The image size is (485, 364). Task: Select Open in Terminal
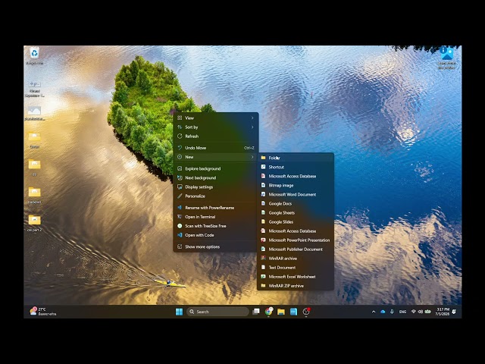(215, 217)
